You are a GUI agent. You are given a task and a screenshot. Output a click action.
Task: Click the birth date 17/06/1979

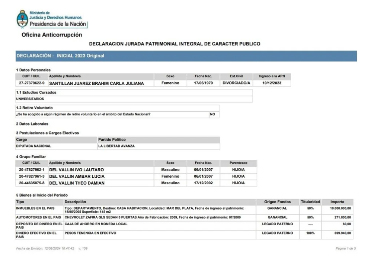(x=204, y=83)
